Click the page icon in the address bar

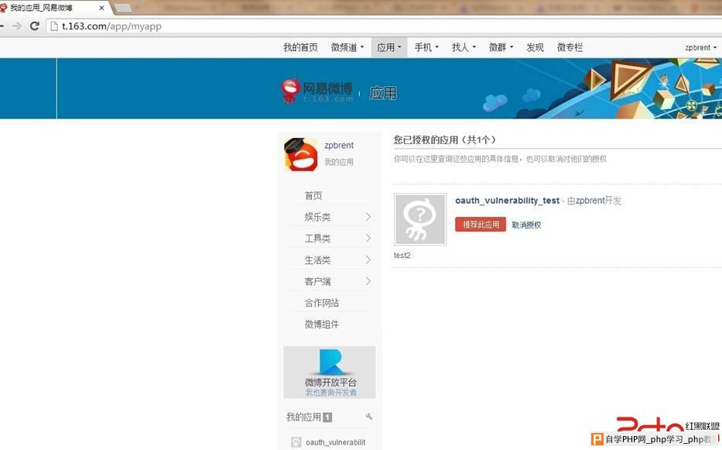point(54,26)
